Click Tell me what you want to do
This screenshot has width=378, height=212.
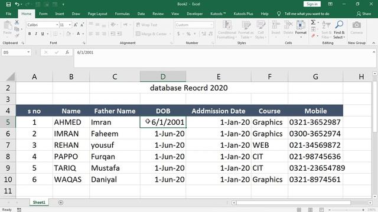tap(307, 14)
